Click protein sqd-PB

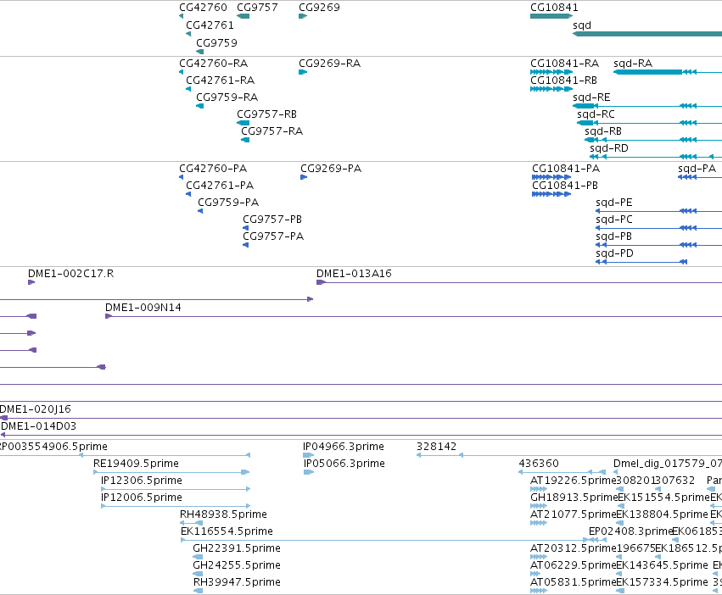pyautogui.click(x=613, y=236)
